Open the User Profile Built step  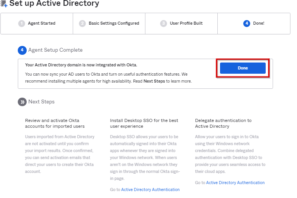click(x=186, y=24)
